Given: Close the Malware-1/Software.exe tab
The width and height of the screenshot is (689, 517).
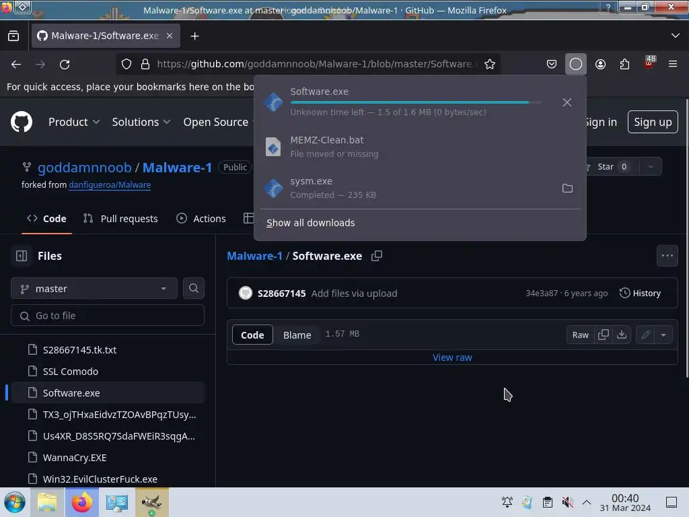Looking at the screenshot, I should point(170,36).
